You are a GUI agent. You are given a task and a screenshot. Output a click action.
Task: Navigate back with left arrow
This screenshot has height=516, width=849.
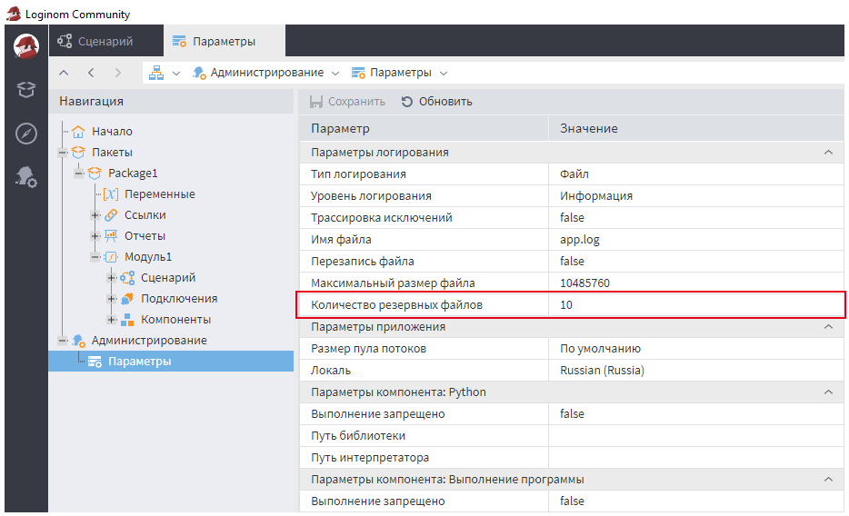click(x=91, y=73)
